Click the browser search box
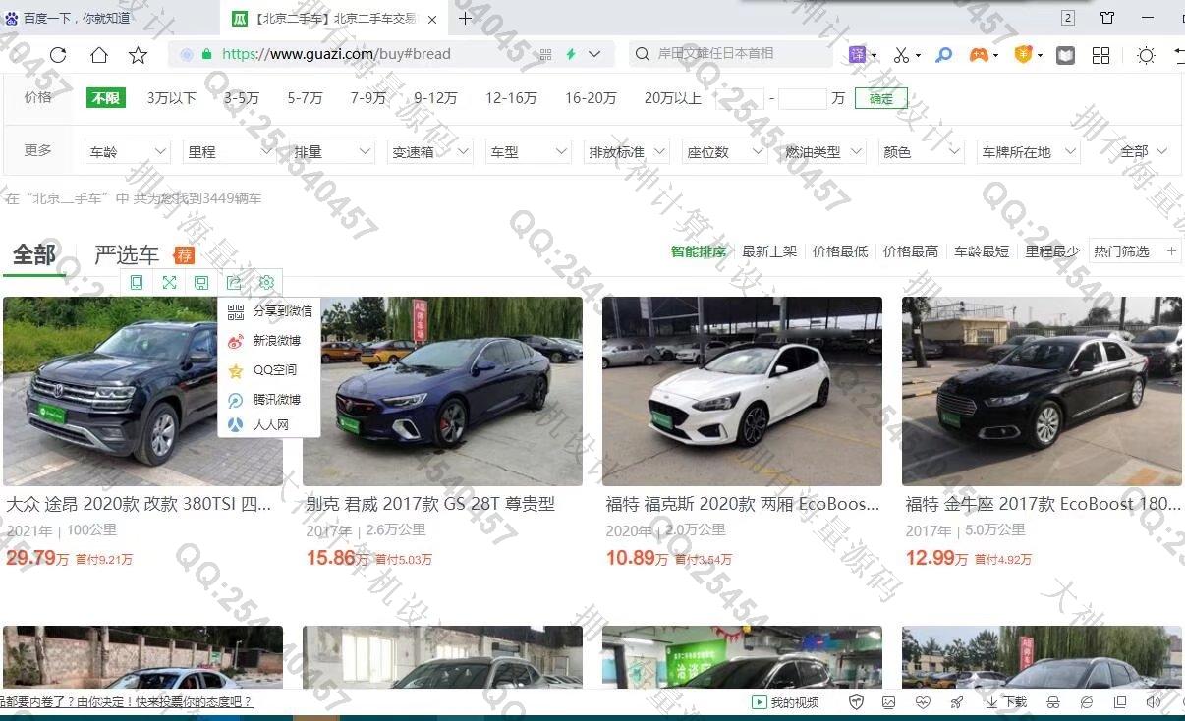The image size is (1185, 721). (732, 54)
